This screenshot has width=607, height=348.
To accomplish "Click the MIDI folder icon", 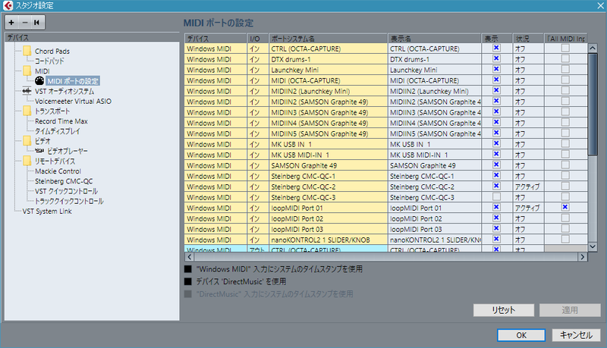I will (27, 71).
